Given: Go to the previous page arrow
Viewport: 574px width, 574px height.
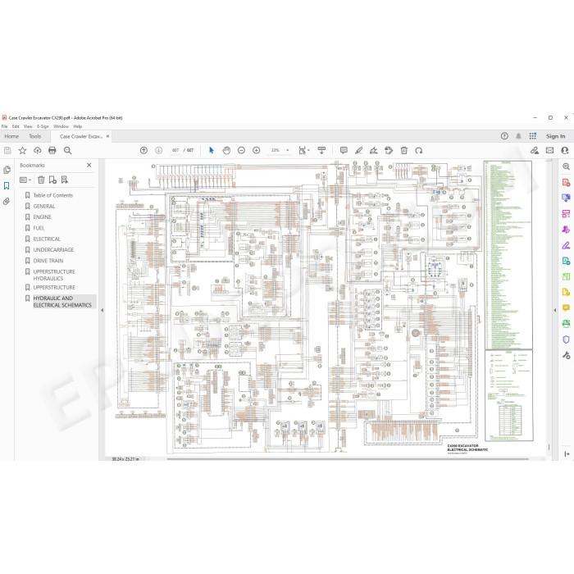Looking at the screenshot, I should pyautogui.click(x=143, y=150).
